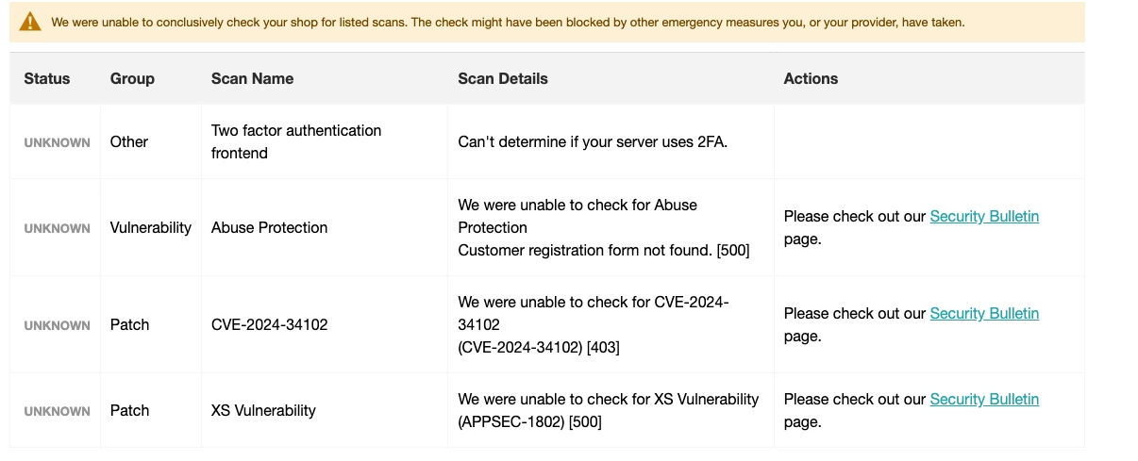Select the Abuse Protection scan name cell
Screen dimensions: 1138x461
tap(269, 228)
